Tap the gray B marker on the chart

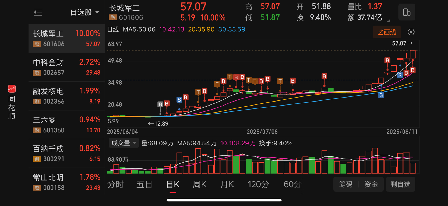(160, 104)
